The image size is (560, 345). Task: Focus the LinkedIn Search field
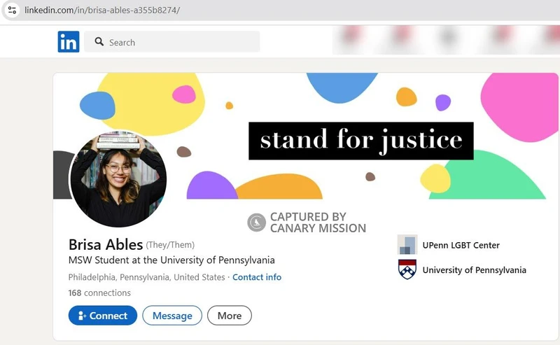click(171, 42)
